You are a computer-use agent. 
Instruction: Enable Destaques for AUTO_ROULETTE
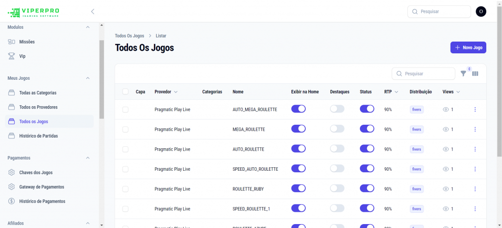point(337,148)
